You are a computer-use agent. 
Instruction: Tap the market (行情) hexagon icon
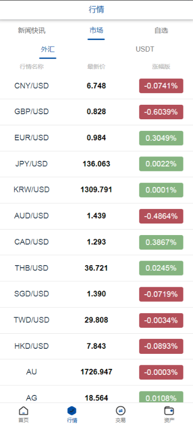pyautogui.click(x=72, y=411)
